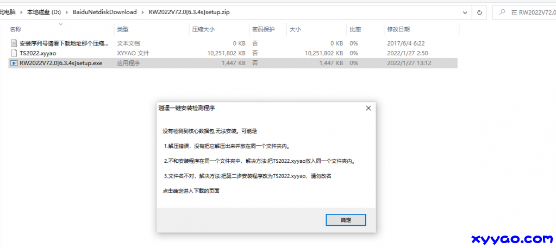Click the 压缩大小 column header
The width and height of the screenshot is (556, 248).
(x=204, y=29)
